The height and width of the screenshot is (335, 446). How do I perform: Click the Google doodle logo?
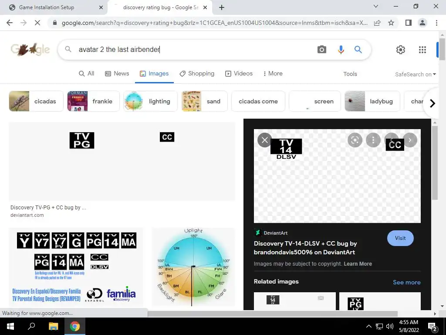pos(30,50)
